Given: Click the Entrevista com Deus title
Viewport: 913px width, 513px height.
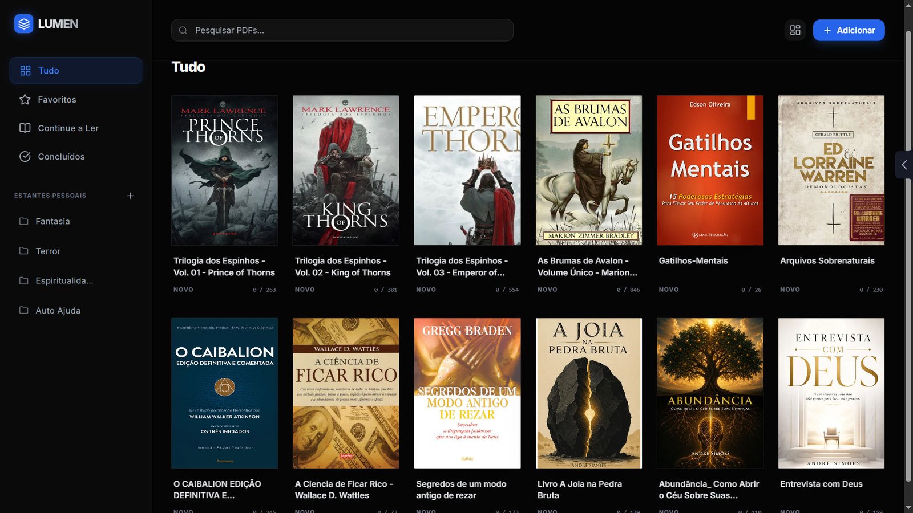Looking at the screenshot, I should point(821,484).
